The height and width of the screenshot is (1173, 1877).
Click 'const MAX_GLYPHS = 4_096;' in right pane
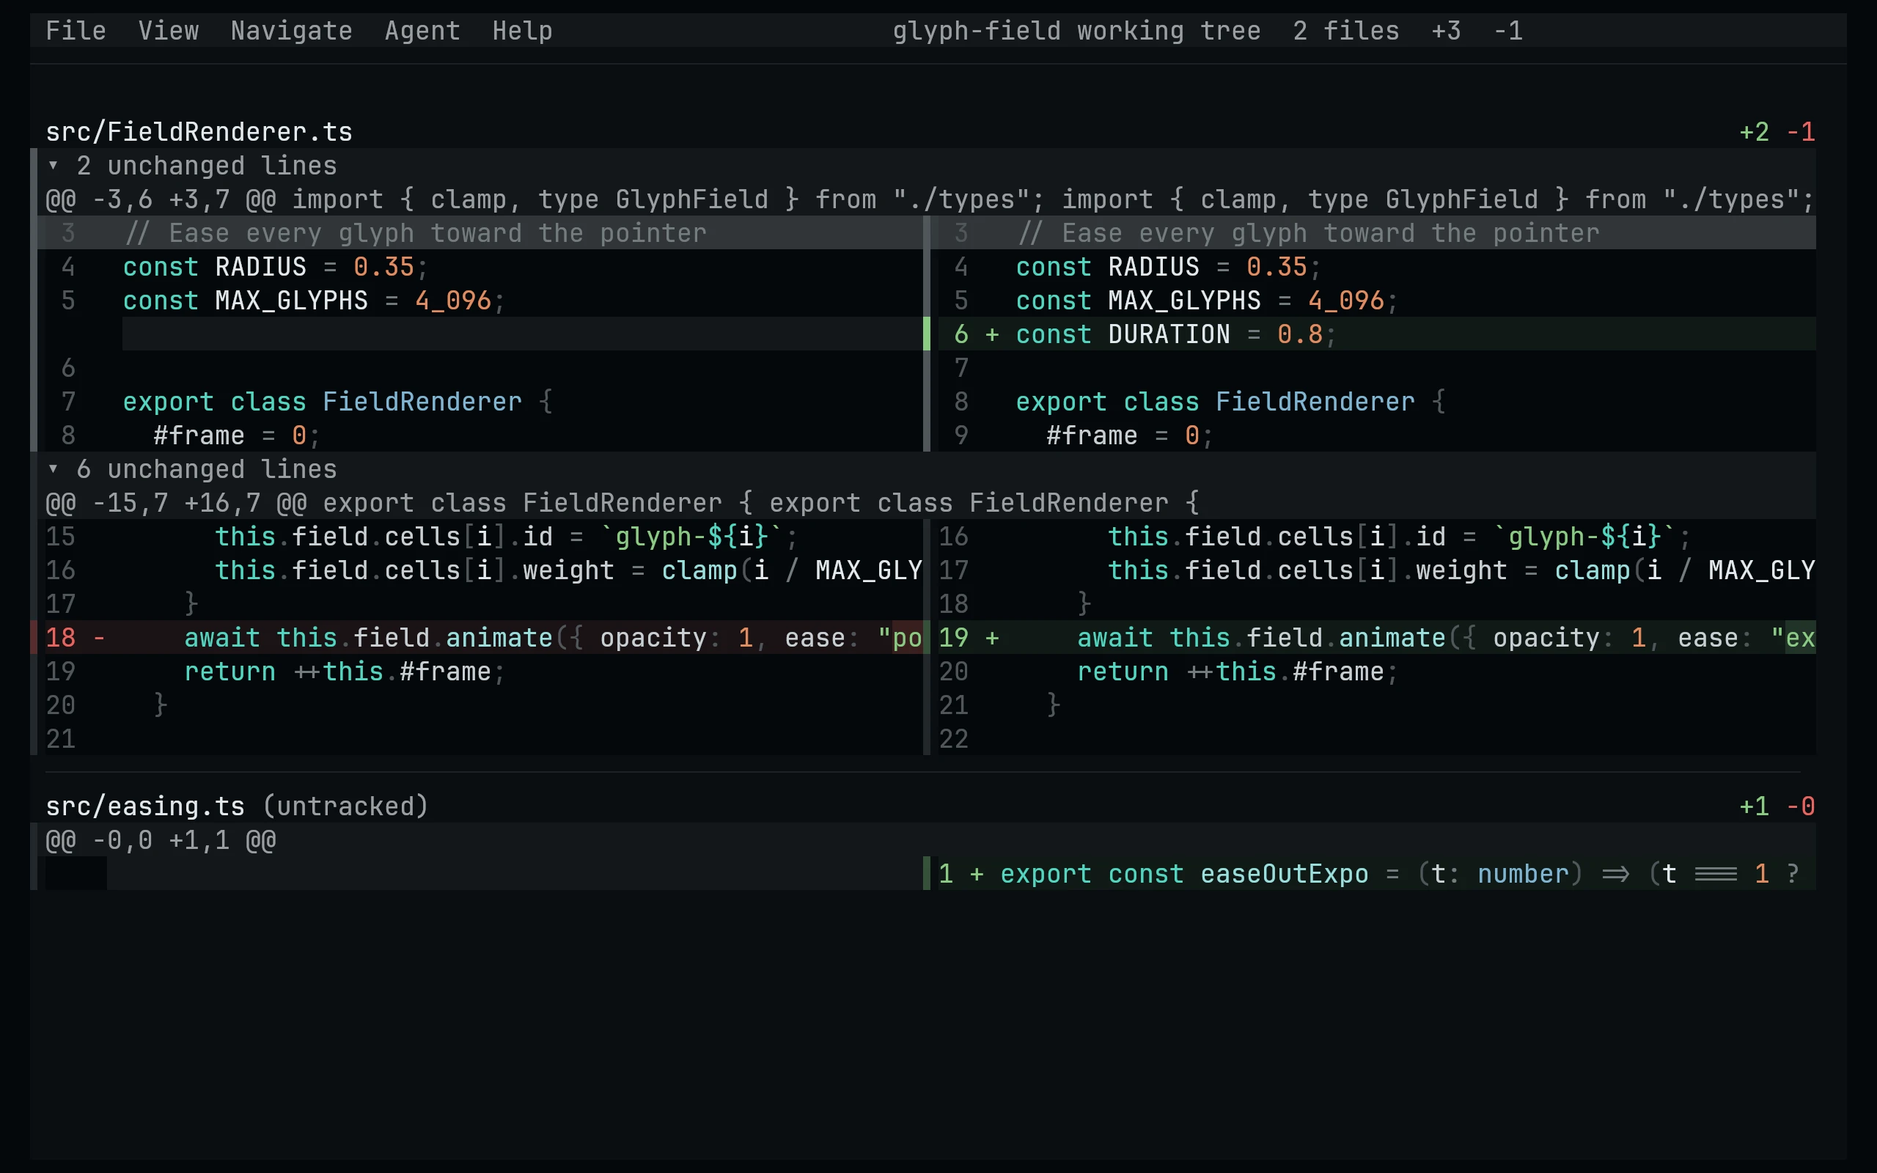coord(1207,301)
